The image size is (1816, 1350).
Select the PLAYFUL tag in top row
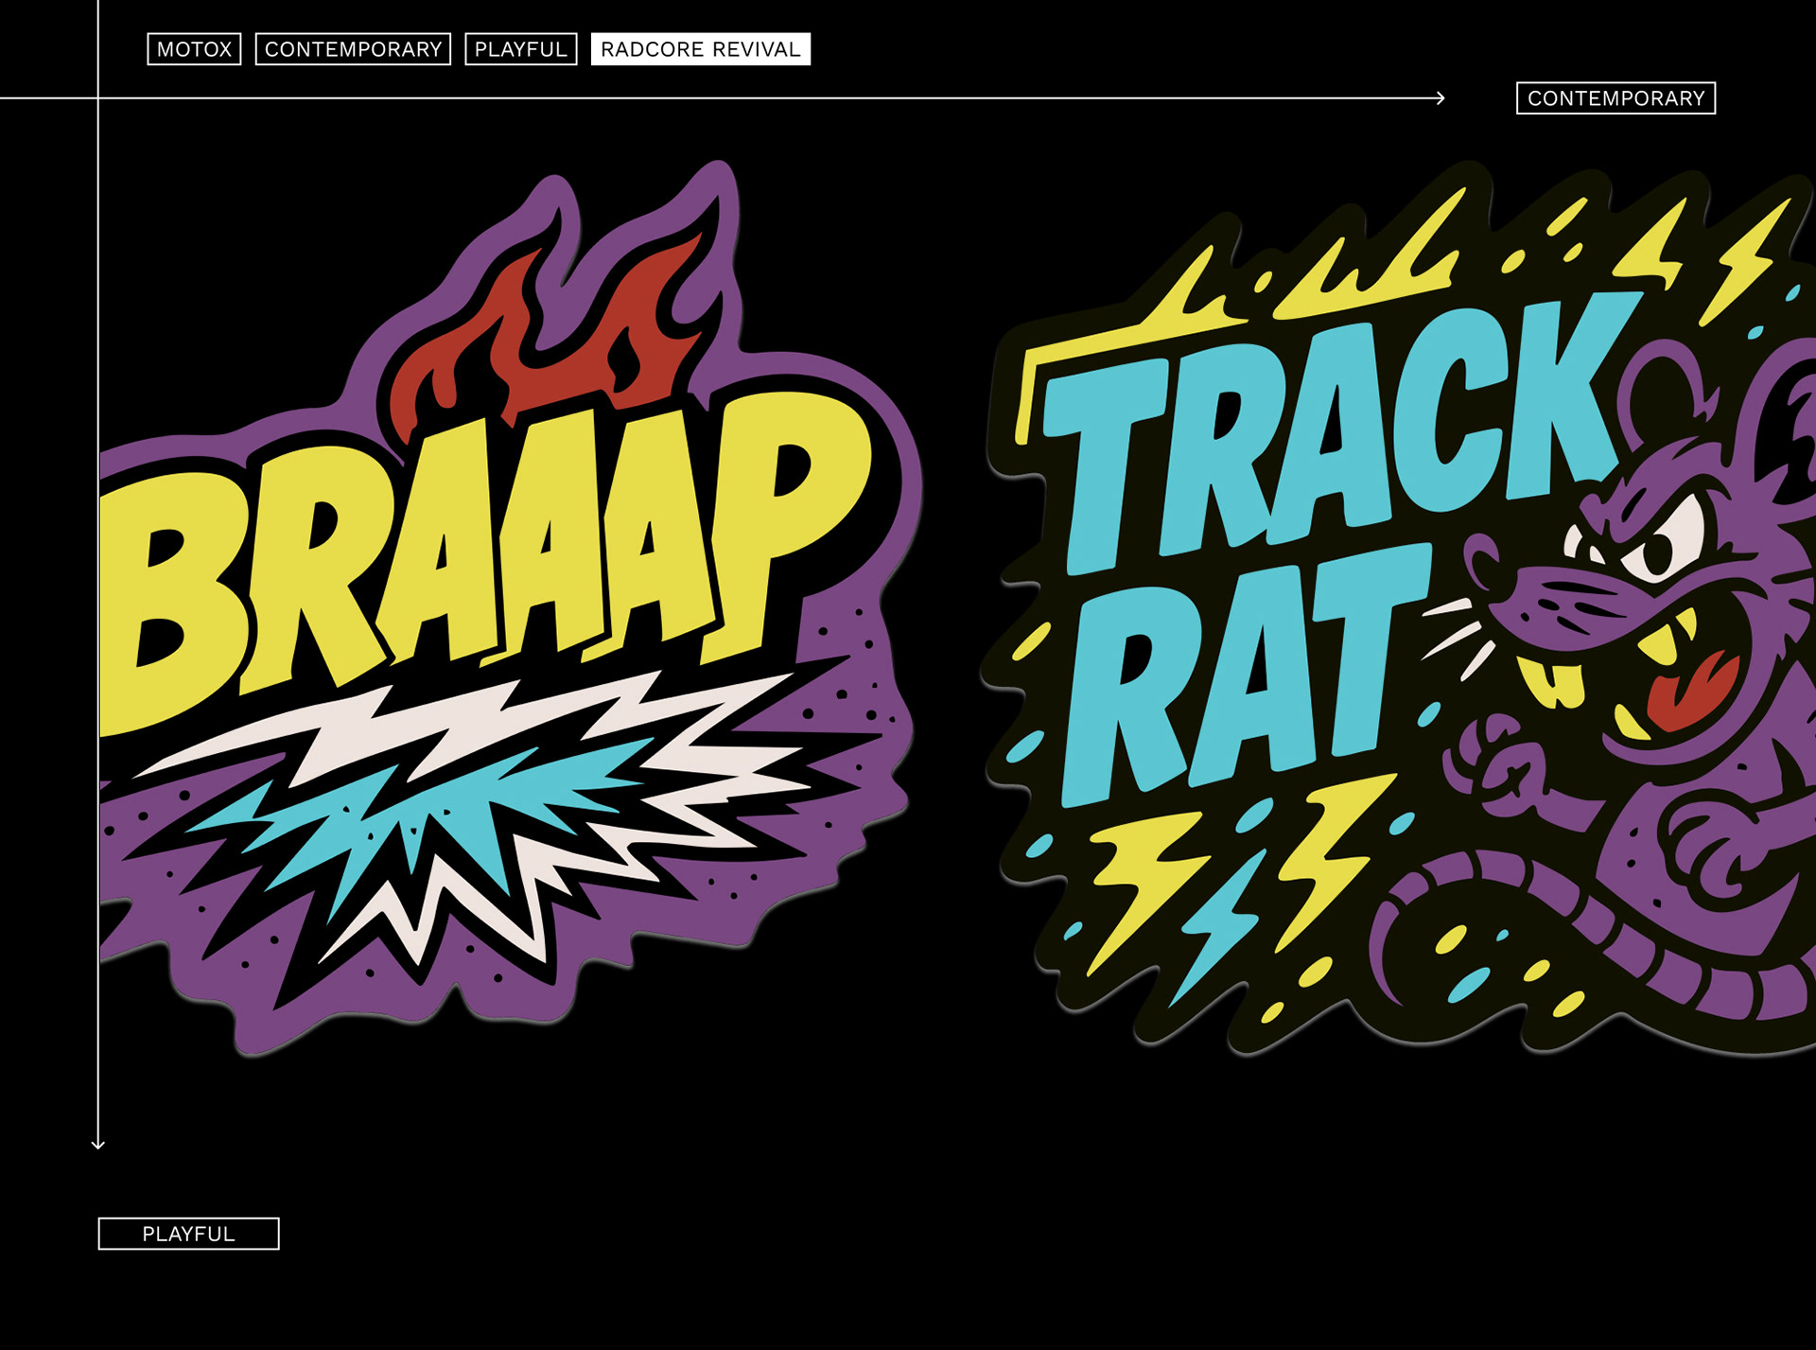click(521, 49)
